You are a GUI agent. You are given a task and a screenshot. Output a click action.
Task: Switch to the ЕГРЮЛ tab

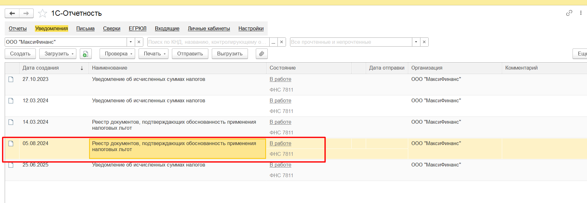tap(138, 28)
